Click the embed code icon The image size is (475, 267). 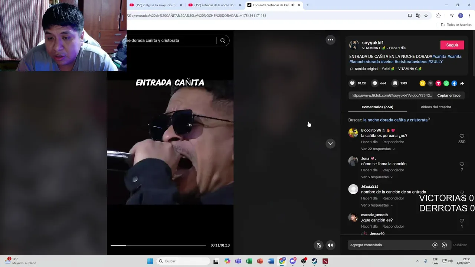coord(430,83)
